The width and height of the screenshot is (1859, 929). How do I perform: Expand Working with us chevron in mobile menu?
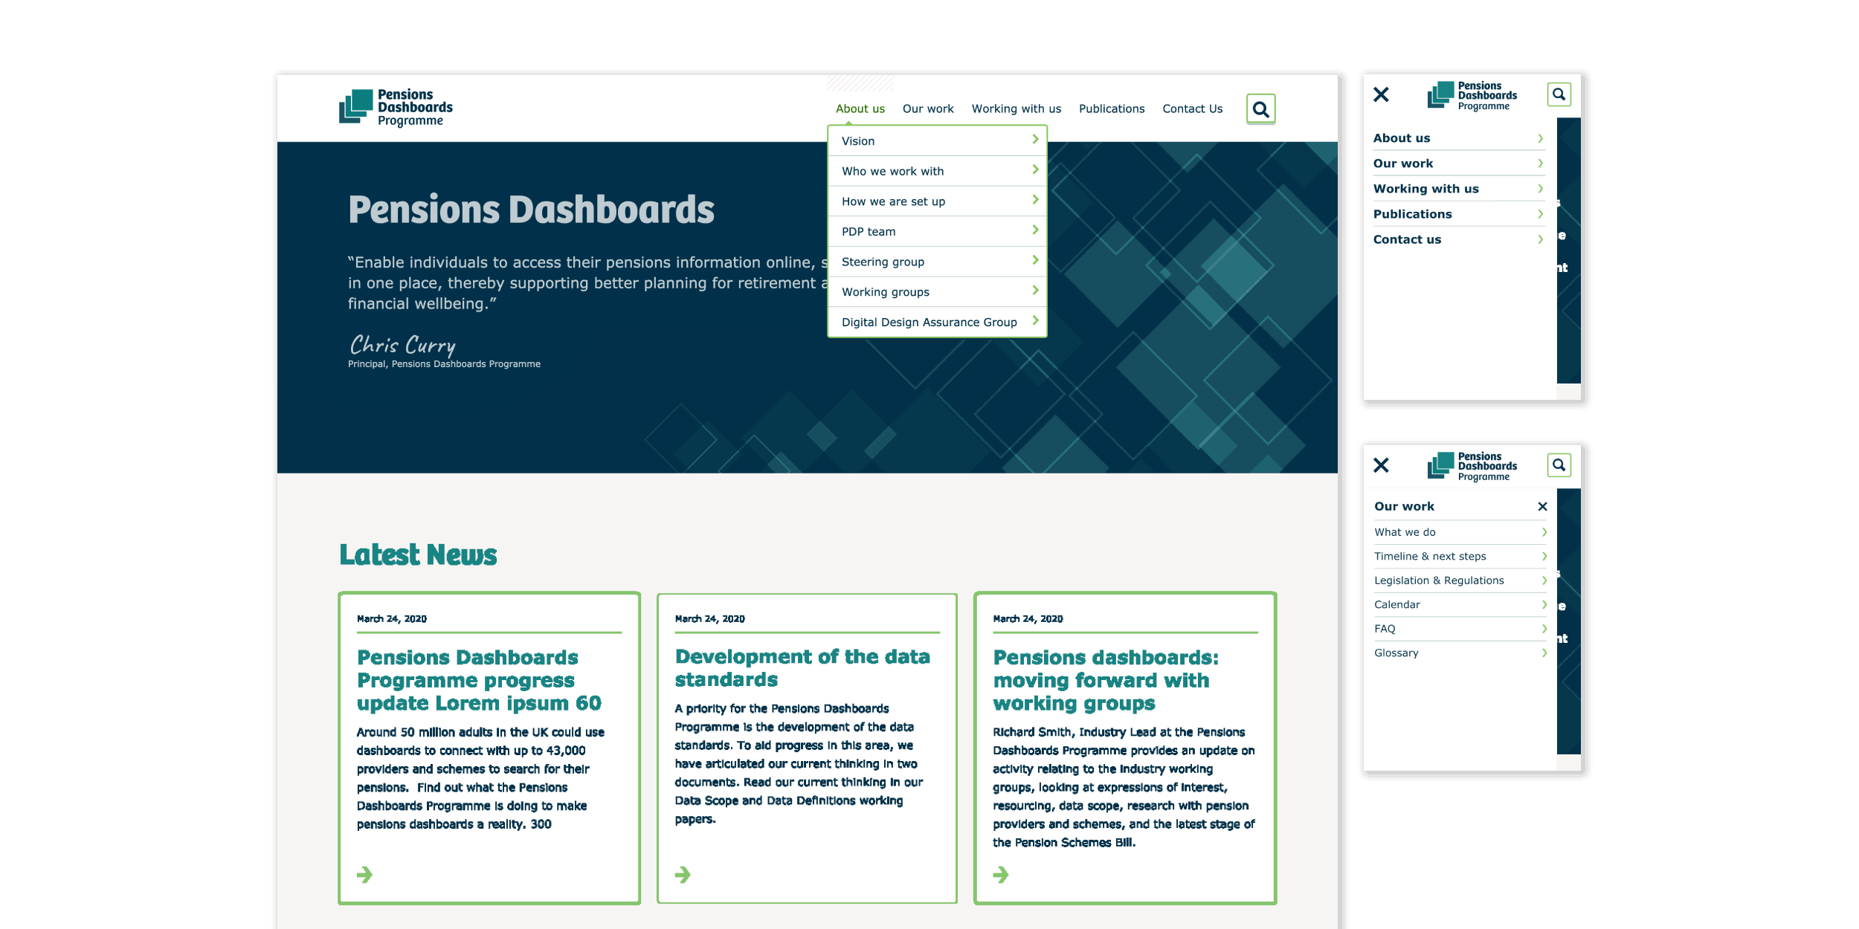click(x=1540, y=189)
